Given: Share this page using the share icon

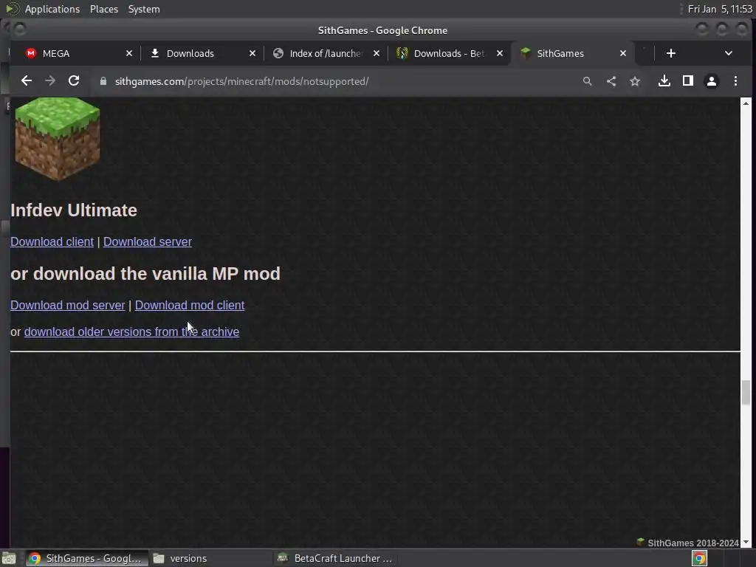Looking at the screenshot, I should 611,81.
